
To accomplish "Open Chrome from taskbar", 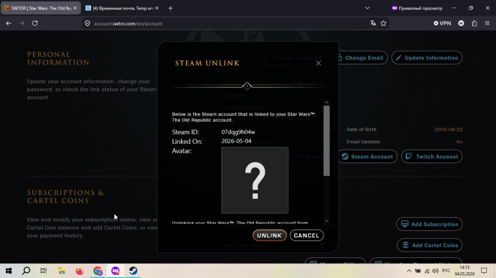I will point(98,271).
